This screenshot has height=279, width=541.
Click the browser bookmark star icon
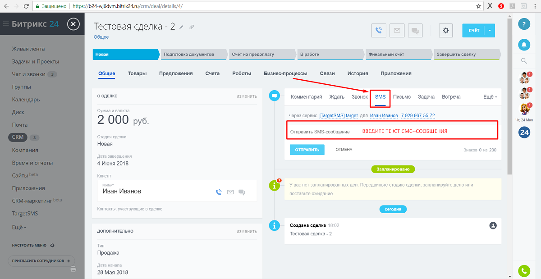[x=479, y=6]
